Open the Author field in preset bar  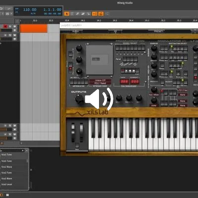click(76, 31)
